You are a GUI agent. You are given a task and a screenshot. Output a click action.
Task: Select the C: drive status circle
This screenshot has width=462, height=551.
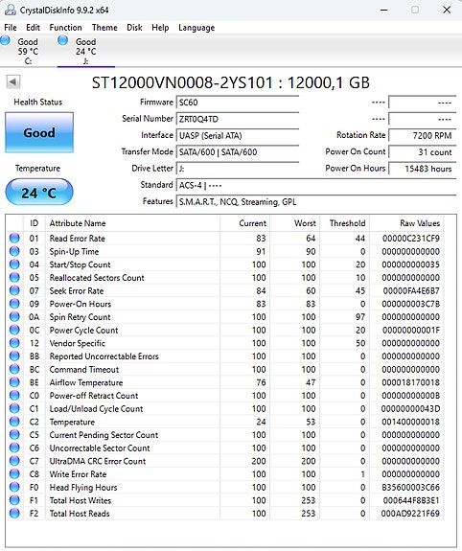pyautogui.click(x=6, y=40)
